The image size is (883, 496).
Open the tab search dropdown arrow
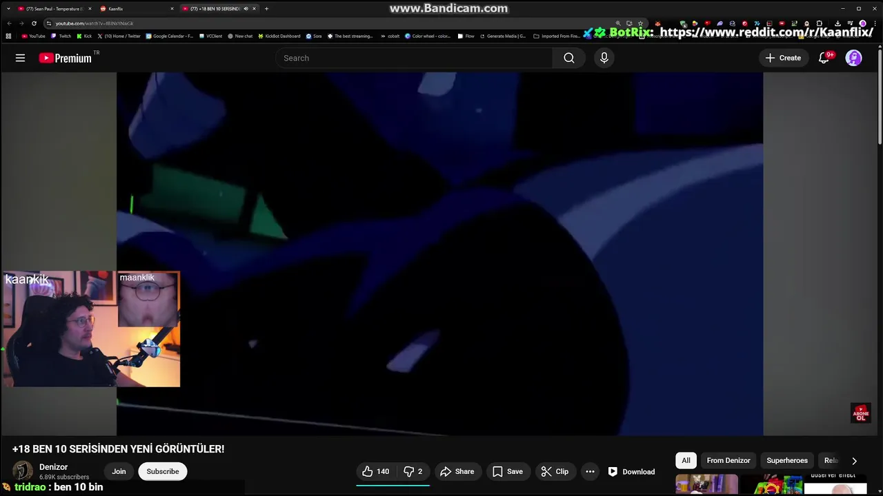(8, 8)
